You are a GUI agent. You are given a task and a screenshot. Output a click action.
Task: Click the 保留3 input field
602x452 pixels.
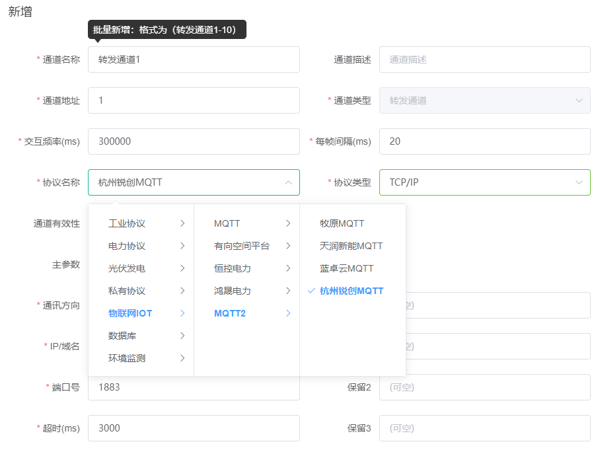[x=485, y=428]
